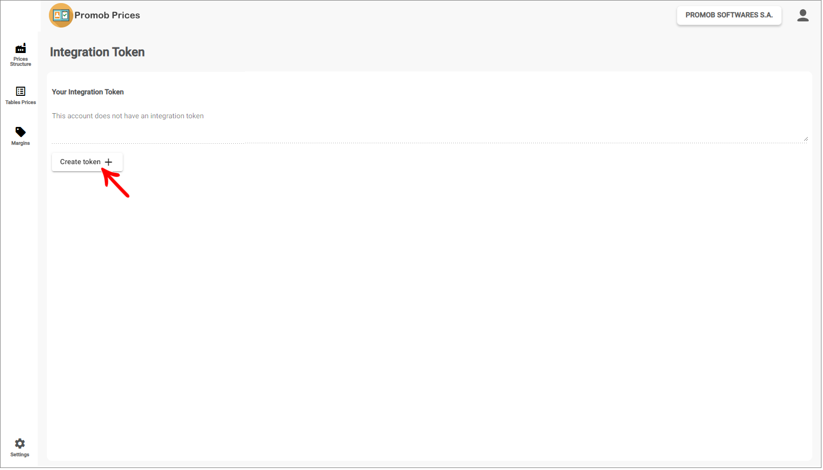Click the Integration Token page heading

[x=97, y=52]
